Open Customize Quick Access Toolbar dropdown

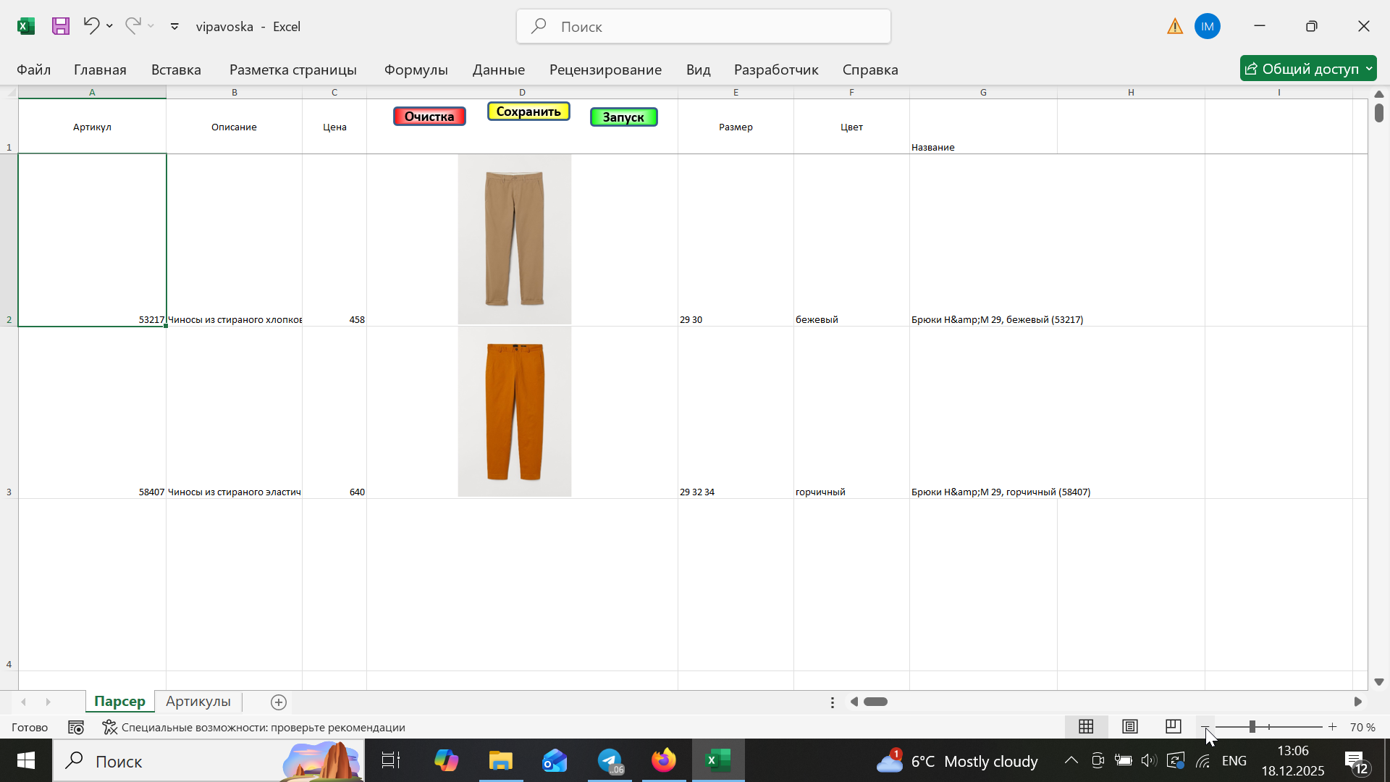174,26
